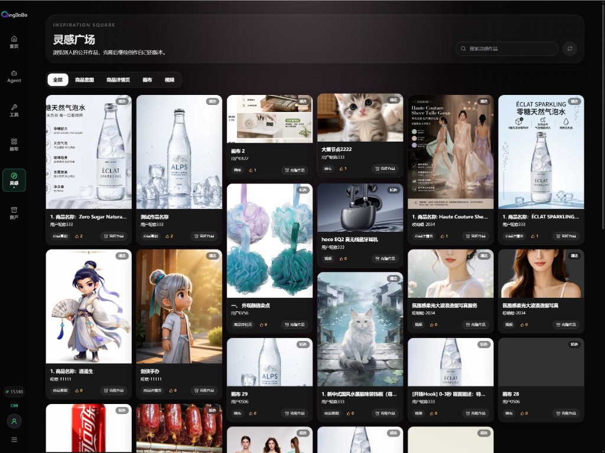605x453 pixels.
Task: Like the 大量节点2222 card
Action: pyautogui.click(x=343, y=168)
